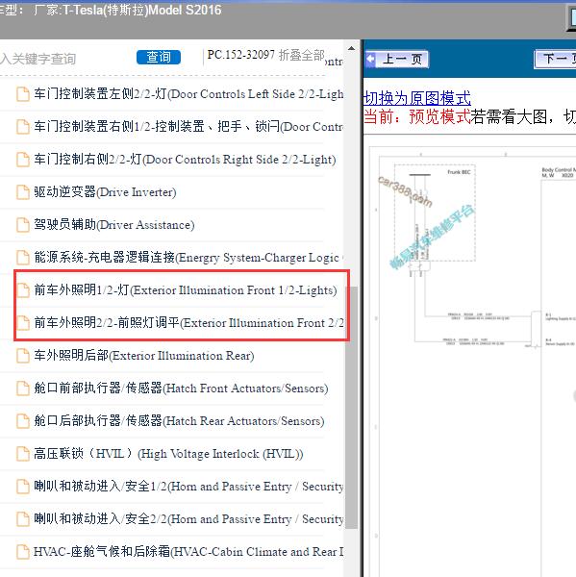Open 喇叭和被动进入/安全1/2 entry
This screenshot has width=576, height=577.
tap(188, 487)
